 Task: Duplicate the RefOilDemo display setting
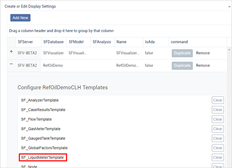click(x=182, y=66)
